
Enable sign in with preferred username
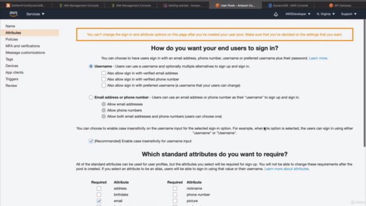(x=104, y=85)
